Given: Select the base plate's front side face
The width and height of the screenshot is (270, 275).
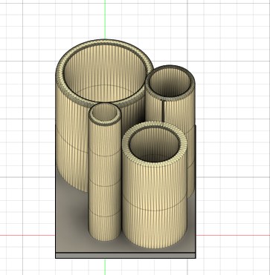Looking at the screenshot, I should click(x=126, y=256).
